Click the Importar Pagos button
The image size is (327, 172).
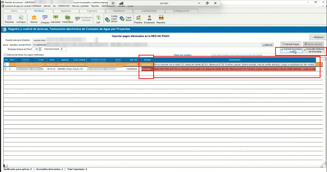pos(290,44)
